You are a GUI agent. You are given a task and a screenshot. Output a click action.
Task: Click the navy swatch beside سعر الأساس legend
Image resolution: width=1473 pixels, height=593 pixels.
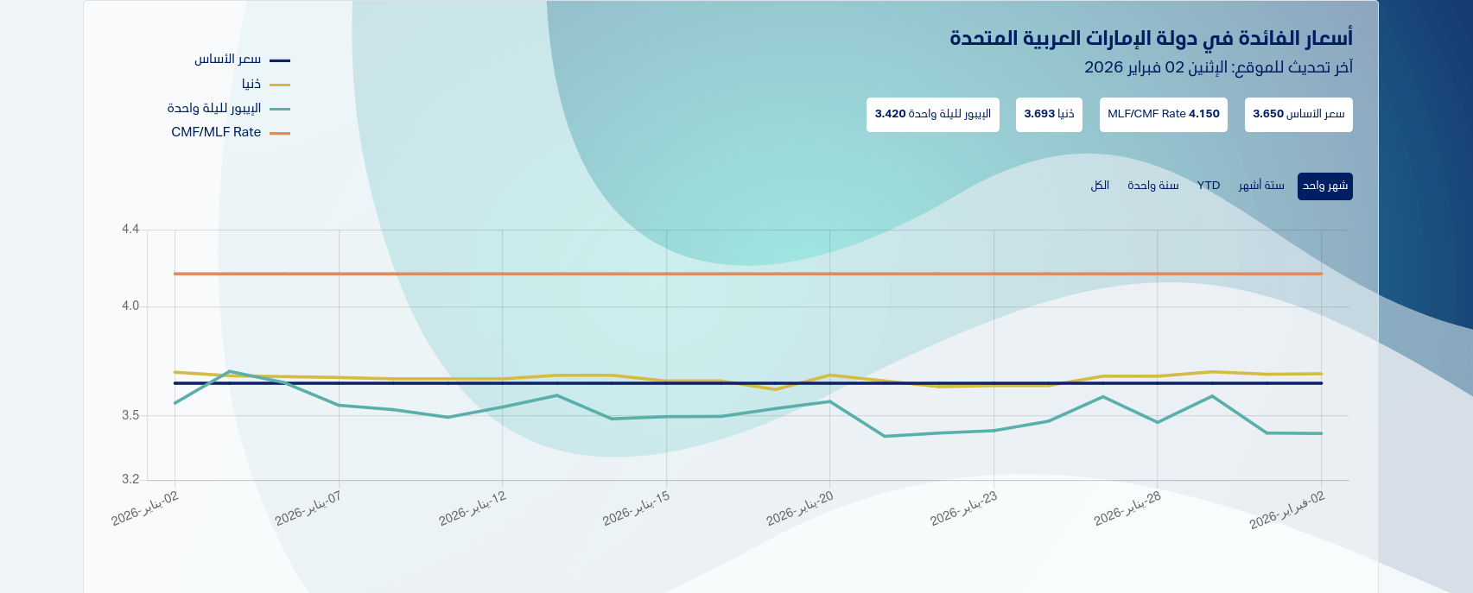(280, 60)
